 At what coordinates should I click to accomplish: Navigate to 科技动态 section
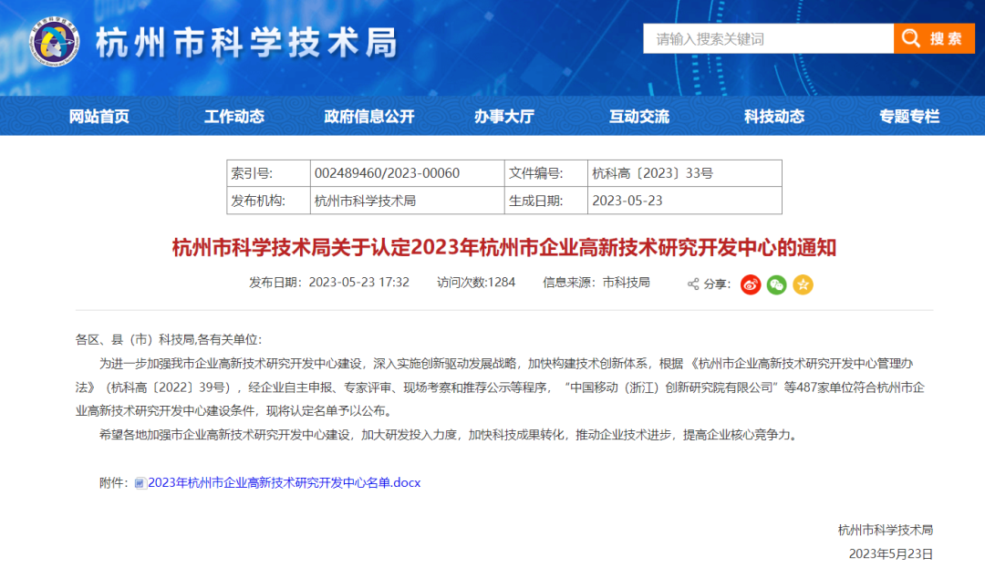(x=774, y=116)
